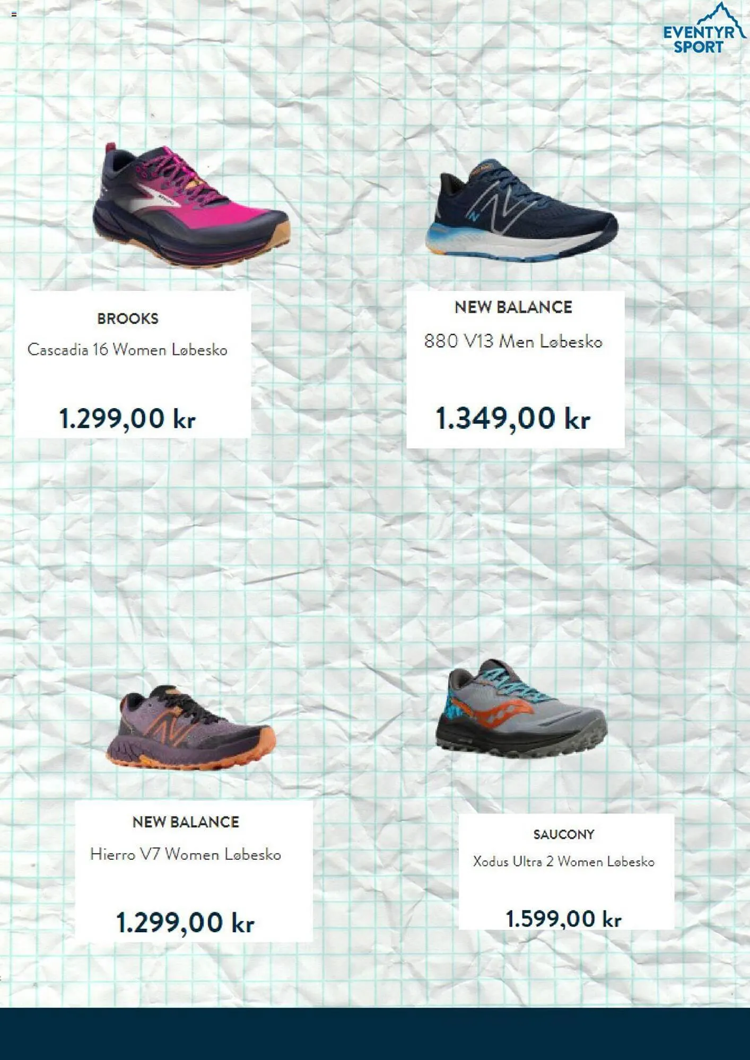Viewport: 750px width, 1060px height.
Task: Open the 880 V13 Men Løbesko title
Action: [x=513, y=341]
